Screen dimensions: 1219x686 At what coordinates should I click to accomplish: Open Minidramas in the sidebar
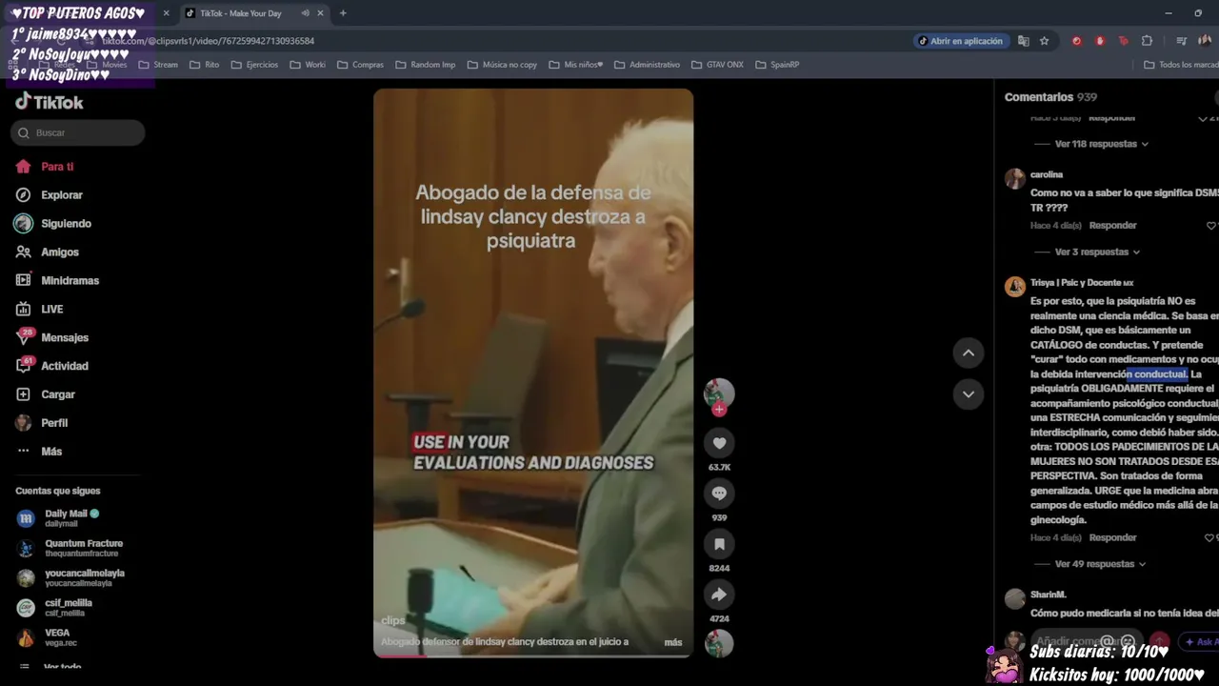click(x=70, y=281)
